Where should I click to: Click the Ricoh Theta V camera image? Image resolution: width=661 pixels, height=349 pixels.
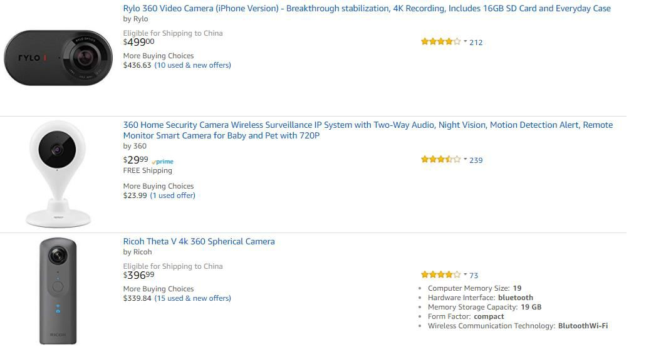(x=58, y=291)
